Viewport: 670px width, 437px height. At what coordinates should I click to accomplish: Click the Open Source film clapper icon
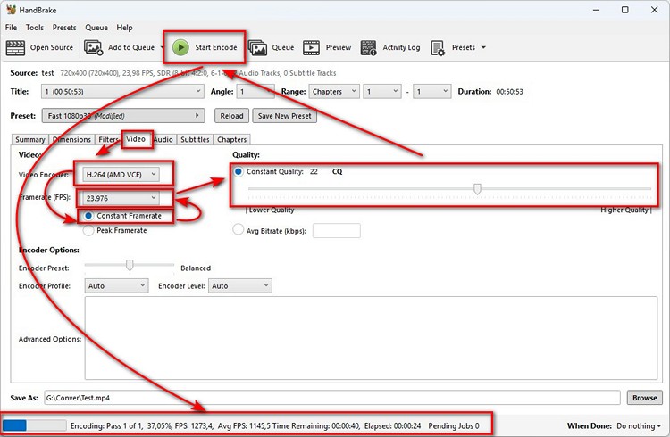15,48
